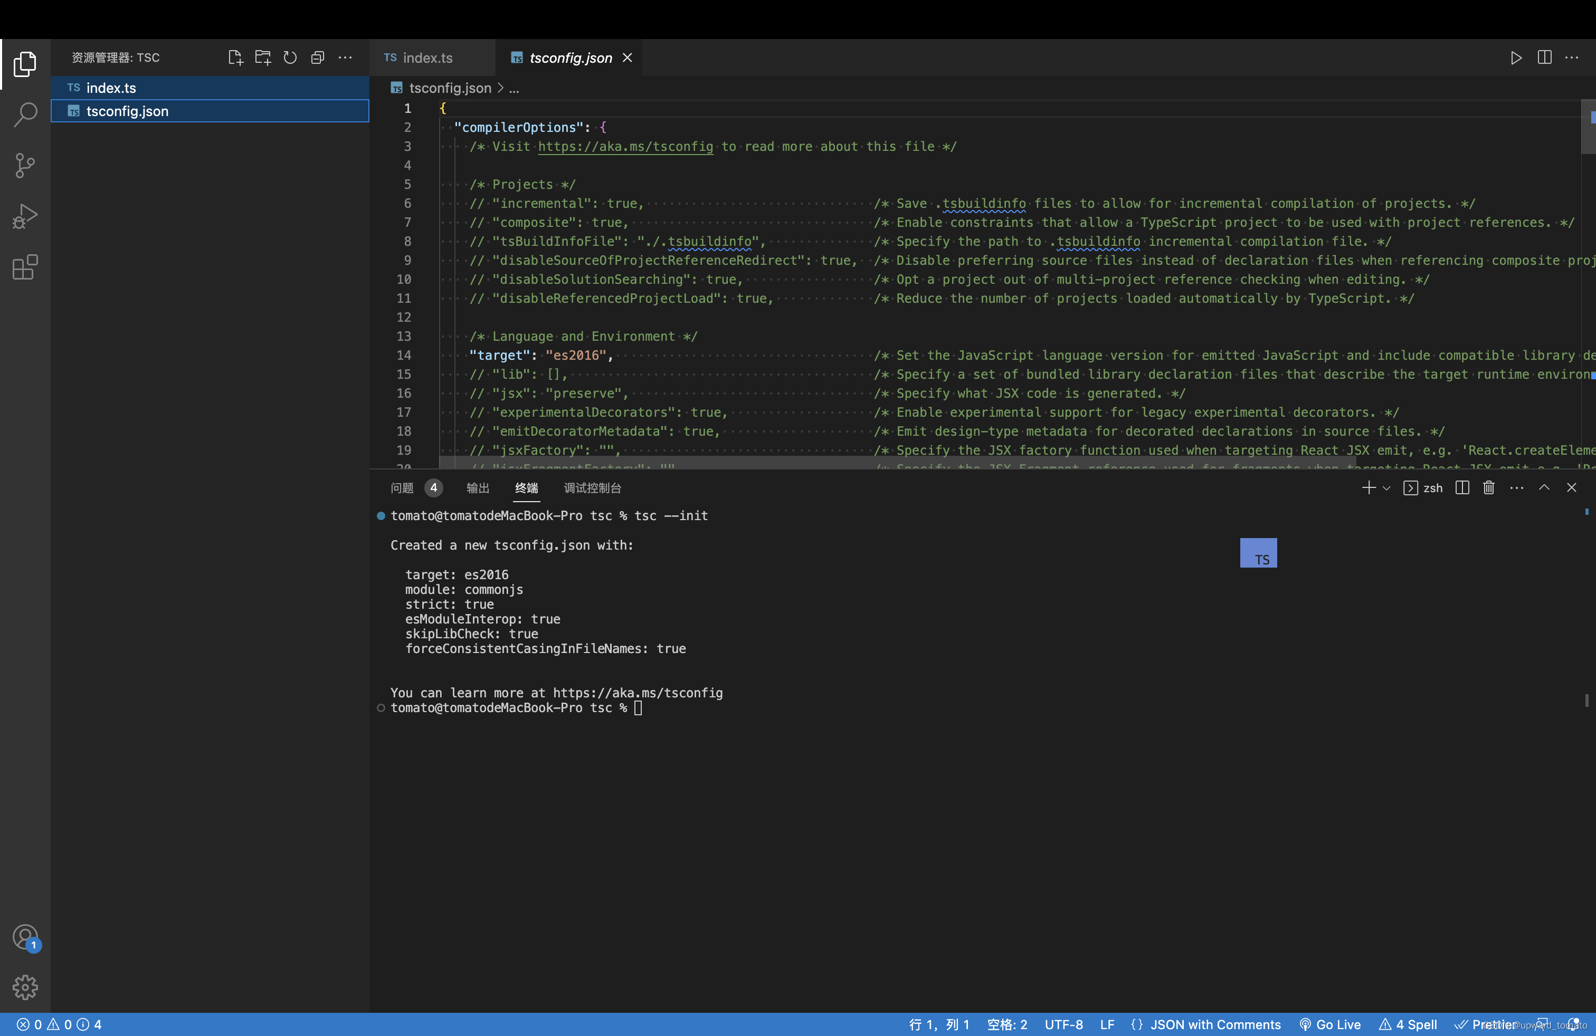Kill the terminal with trash icon
The height and width of the screenshot is (1036, 1596).
(x=1489, y=488)
